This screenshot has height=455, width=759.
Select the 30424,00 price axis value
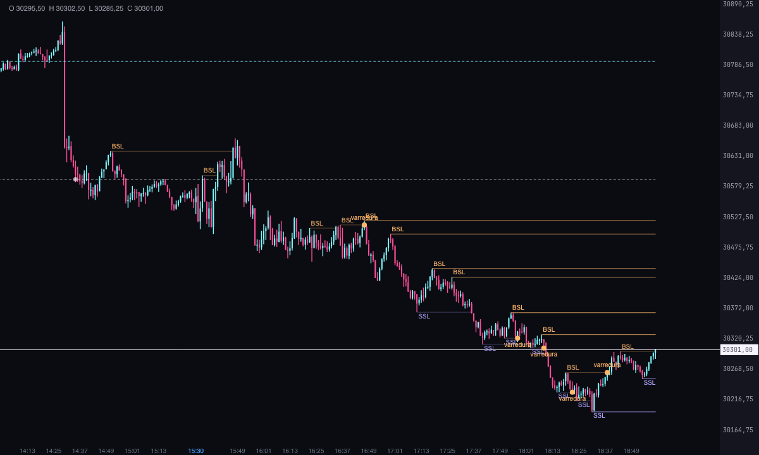737,277
